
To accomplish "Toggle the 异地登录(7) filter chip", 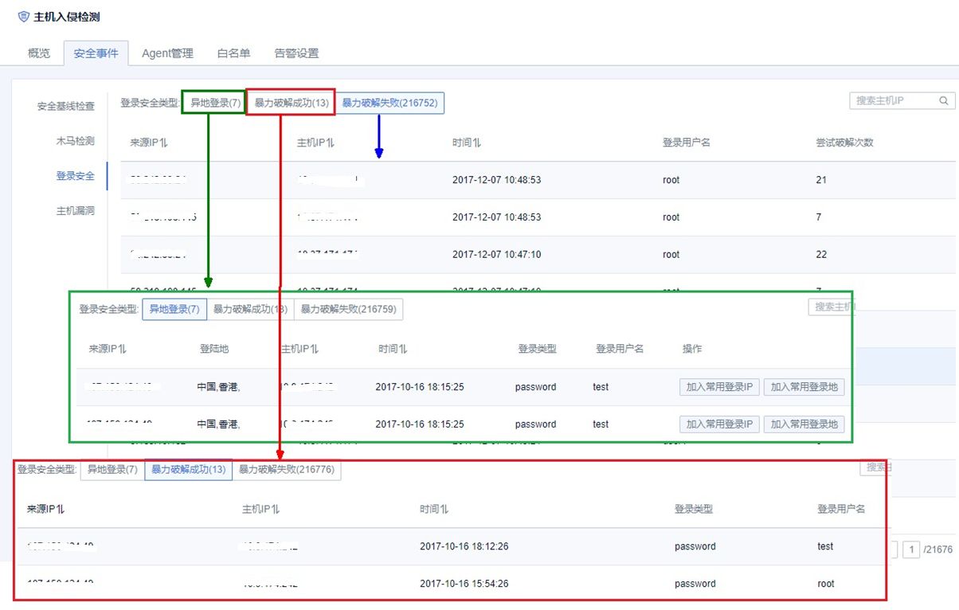I will [x=215, y=103].
